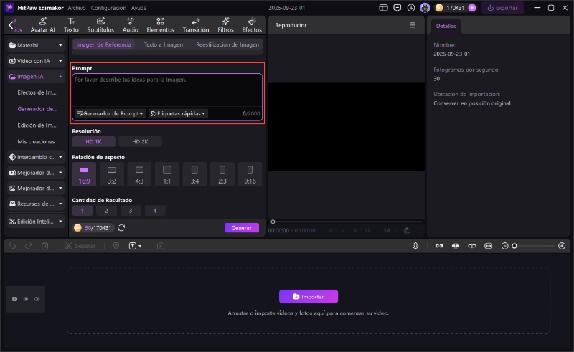Collapse the Imagen IA section
This screenshot has height=352, width=574.
tap(35, 77)
